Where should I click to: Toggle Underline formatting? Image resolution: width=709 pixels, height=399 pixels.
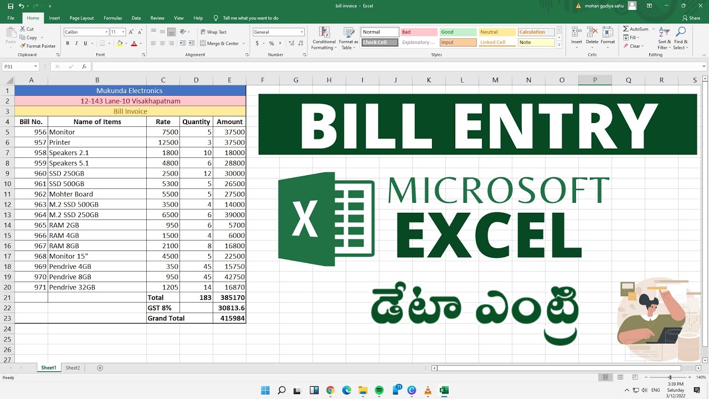click(85, 43)
